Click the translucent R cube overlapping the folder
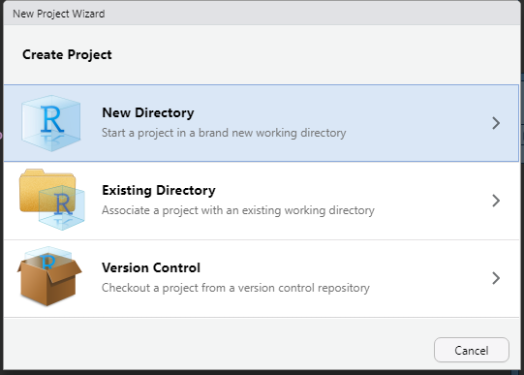This screenshot has height=375, width=524. pos(62,207)
